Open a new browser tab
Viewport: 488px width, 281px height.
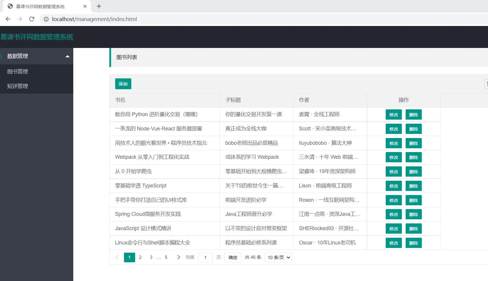tap(99, 6)
